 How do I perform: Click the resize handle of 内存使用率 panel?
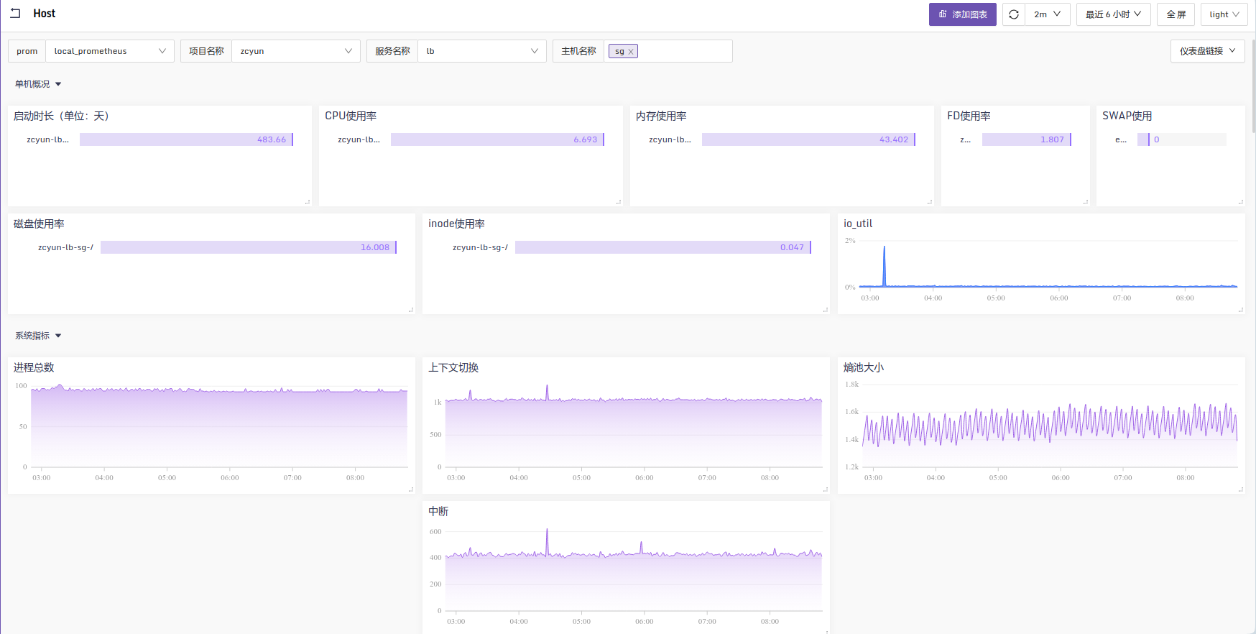(930, 202)
